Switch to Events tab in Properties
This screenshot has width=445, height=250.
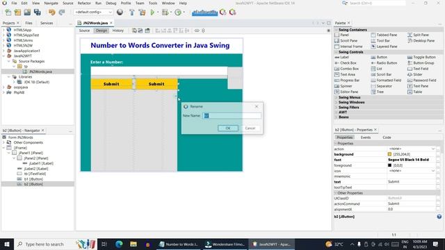click(366, 137)
